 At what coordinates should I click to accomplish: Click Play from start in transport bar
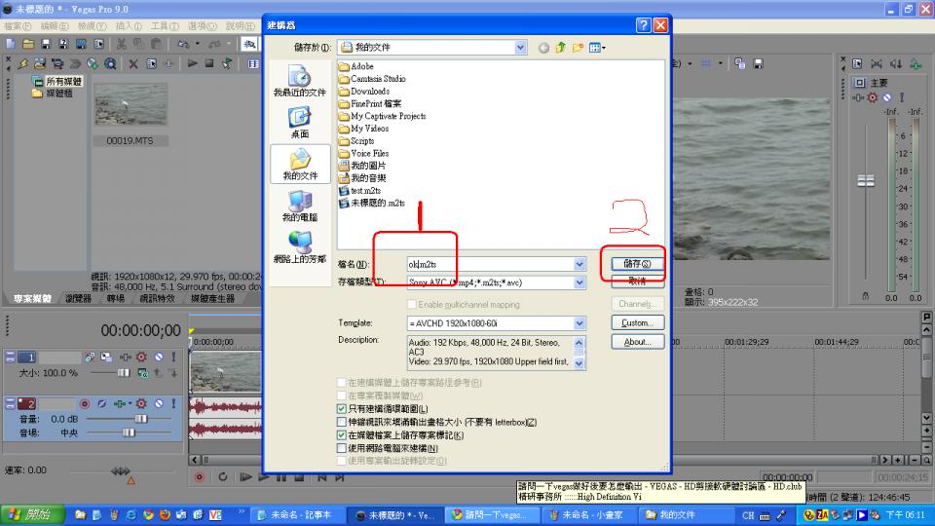tap(245, 477)
